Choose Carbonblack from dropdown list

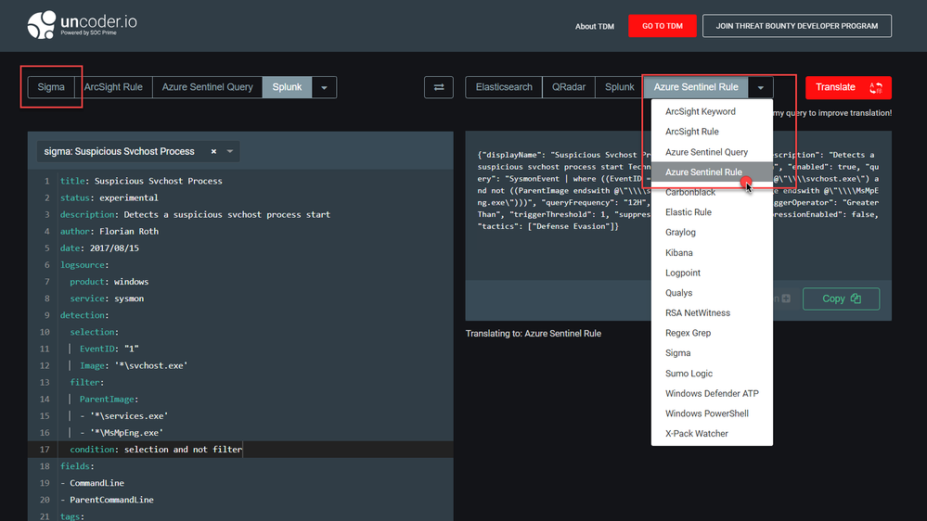pos(712,192)
